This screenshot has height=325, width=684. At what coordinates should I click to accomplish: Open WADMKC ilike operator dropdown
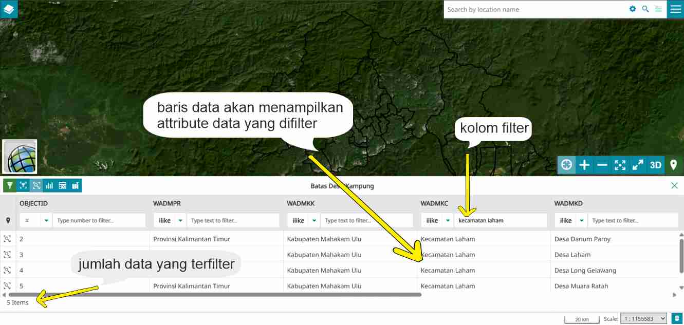click(x=448, y=221)
